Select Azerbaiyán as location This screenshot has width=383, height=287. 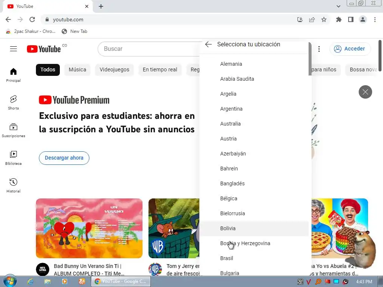[254, 154]
